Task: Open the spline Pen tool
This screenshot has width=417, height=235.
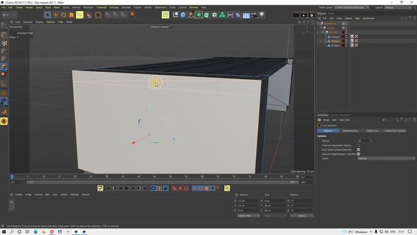Action: (191, 15)
